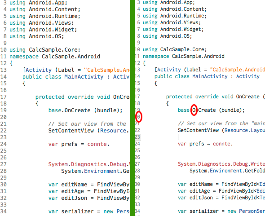Click 'connte' identifier in left pane
The width and height of the screenshot is (265, 216).
pyautogui.click(x=97, y=144)
